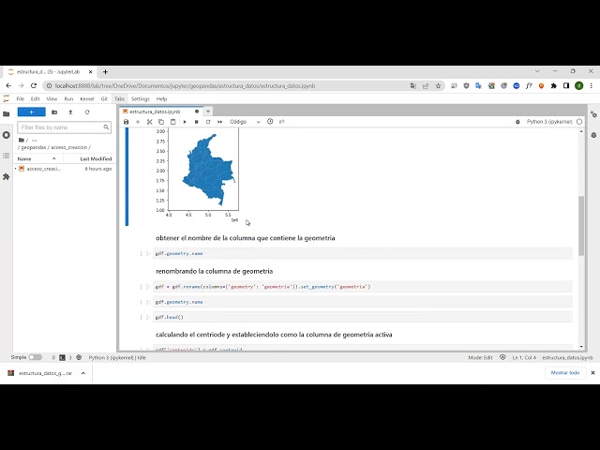Go to root folder icon in breadcrumbs
Image resolution: width=600 pixels, height=450 pixels.
click(22, 140)
